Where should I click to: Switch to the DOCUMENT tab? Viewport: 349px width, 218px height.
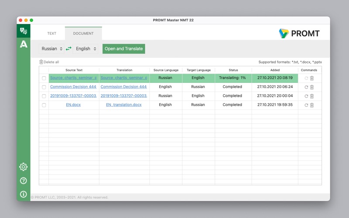coord(83,34)
